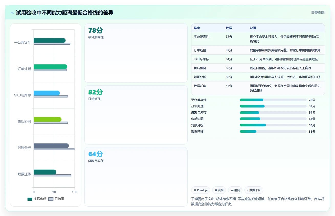Click the dark green 平台兼容性 actual bar in chart
This screenshot has height=216, width=335.
(49, 40)
